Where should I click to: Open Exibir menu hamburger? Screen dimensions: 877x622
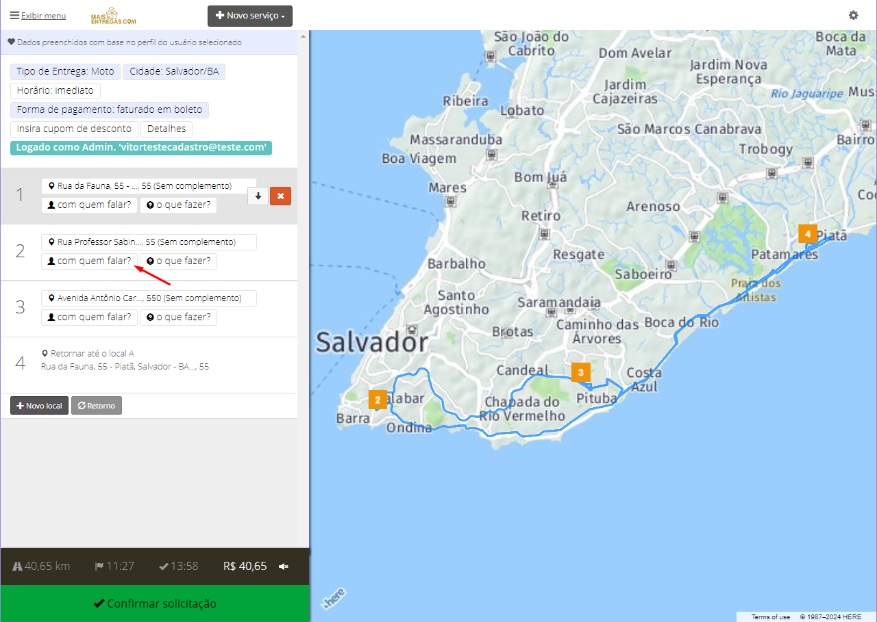pos(38,15)
